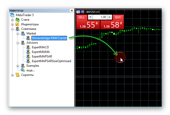The width and height of the screenshot is (170, 115).
Task: Click the 1.00 volume input field
Action: [x=100, y=17]
